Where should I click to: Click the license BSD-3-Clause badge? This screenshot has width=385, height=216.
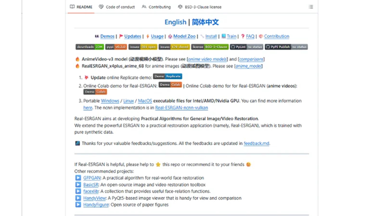(210, 47)
